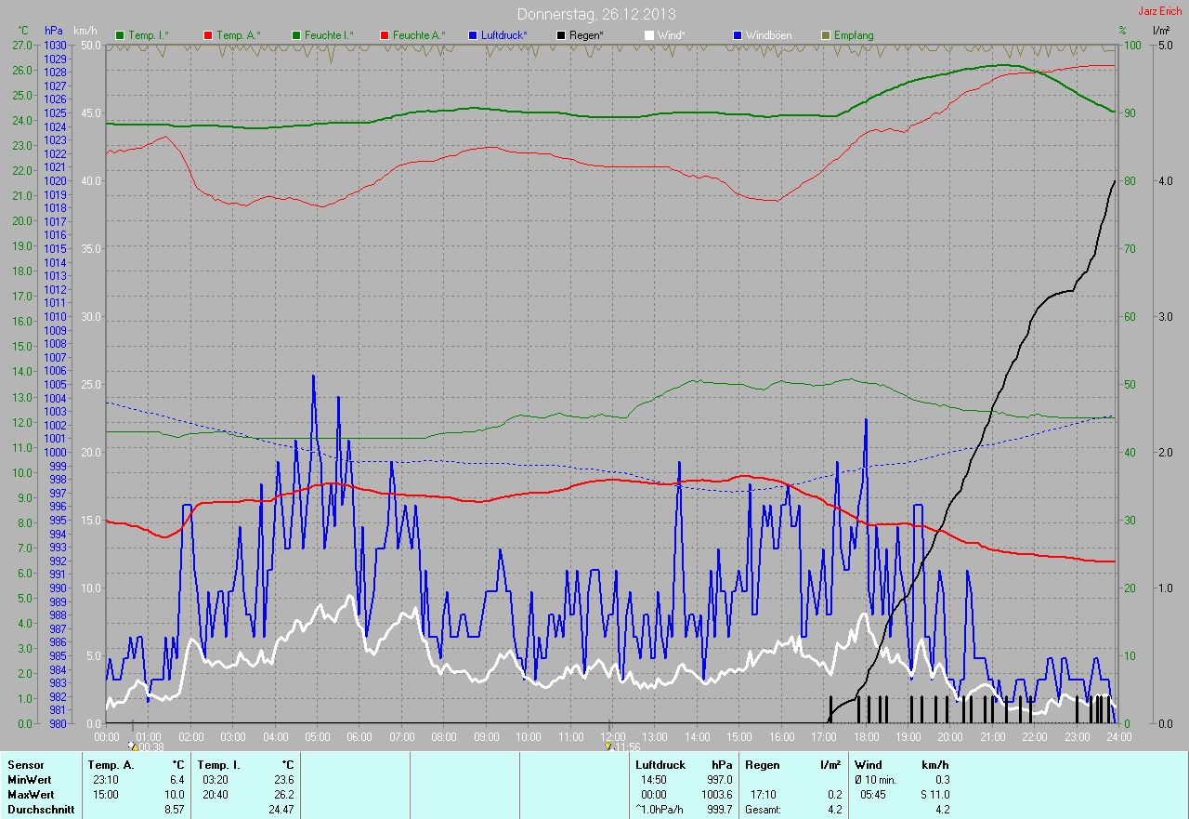Toggle the Regen series label
1189x819 pixels.
(x=586, y=35)
